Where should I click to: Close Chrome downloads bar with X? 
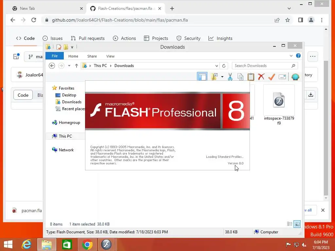tap(323, 210)
